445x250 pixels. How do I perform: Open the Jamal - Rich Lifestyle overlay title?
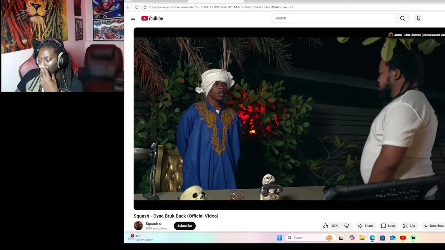click(419, 35)
